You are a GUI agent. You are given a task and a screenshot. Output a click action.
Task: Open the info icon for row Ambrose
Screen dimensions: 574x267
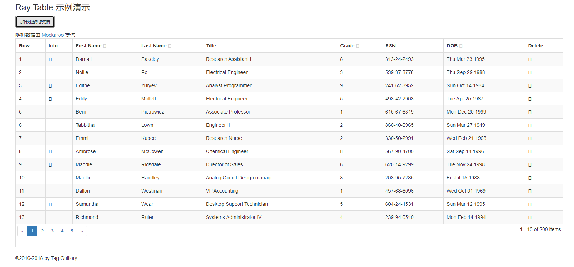click(x=50, y=152)
